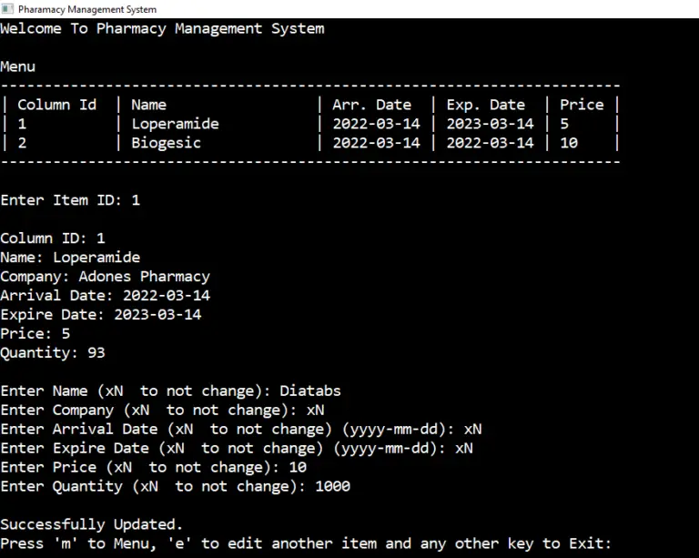The width and height of the screenshot is (699, 558).
Task: Click the Welcome To Pharmacy Management System heading
Action: 162,28
